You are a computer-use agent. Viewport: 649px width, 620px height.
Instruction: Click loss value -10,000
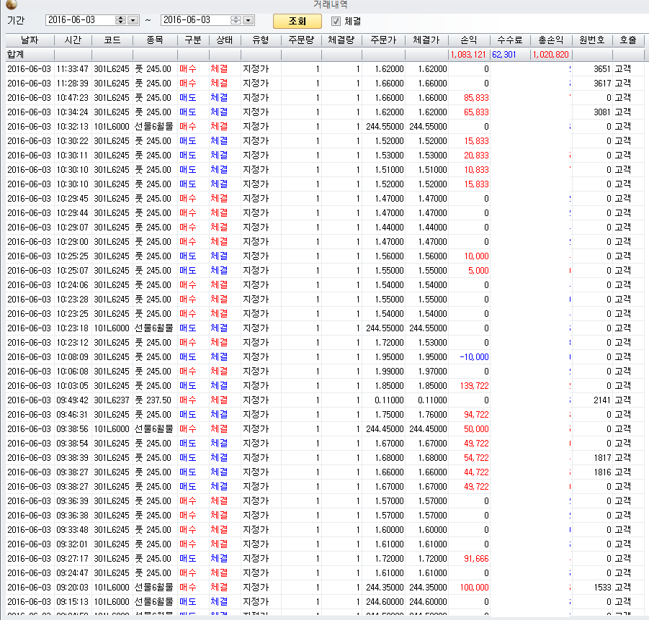[474, 356]
